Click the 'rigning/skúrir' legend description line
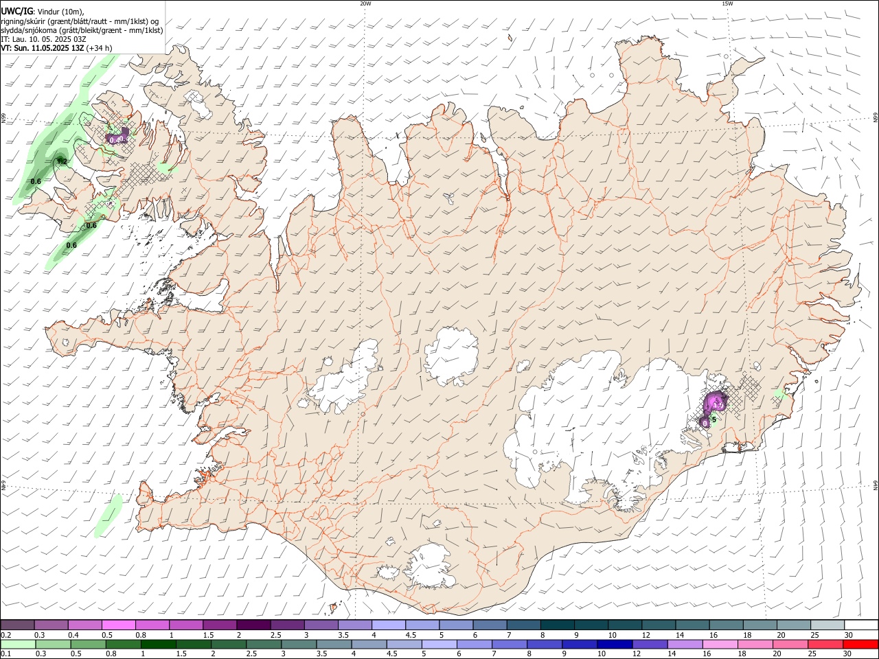Screen dimensions: 879x659 click(x=80, y=21)
